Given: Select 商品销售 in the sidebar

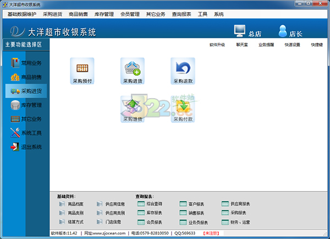Looking at the screenshot, I should tap(26, 77).
